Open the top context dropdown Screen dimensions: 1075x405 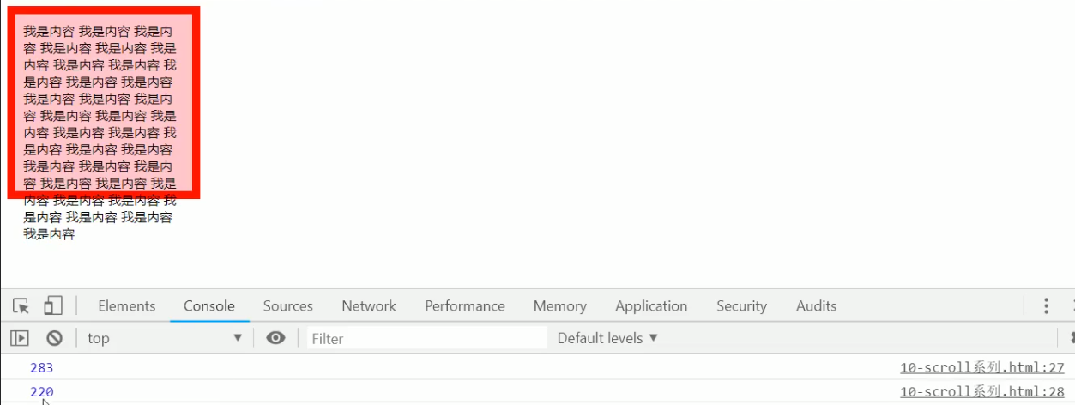tap(165, 338)
